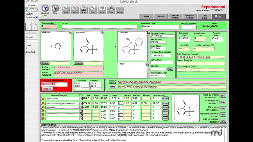253x142 pixels.
Task: Open mass unit box in the magnesium row
Action: (120, 107)
